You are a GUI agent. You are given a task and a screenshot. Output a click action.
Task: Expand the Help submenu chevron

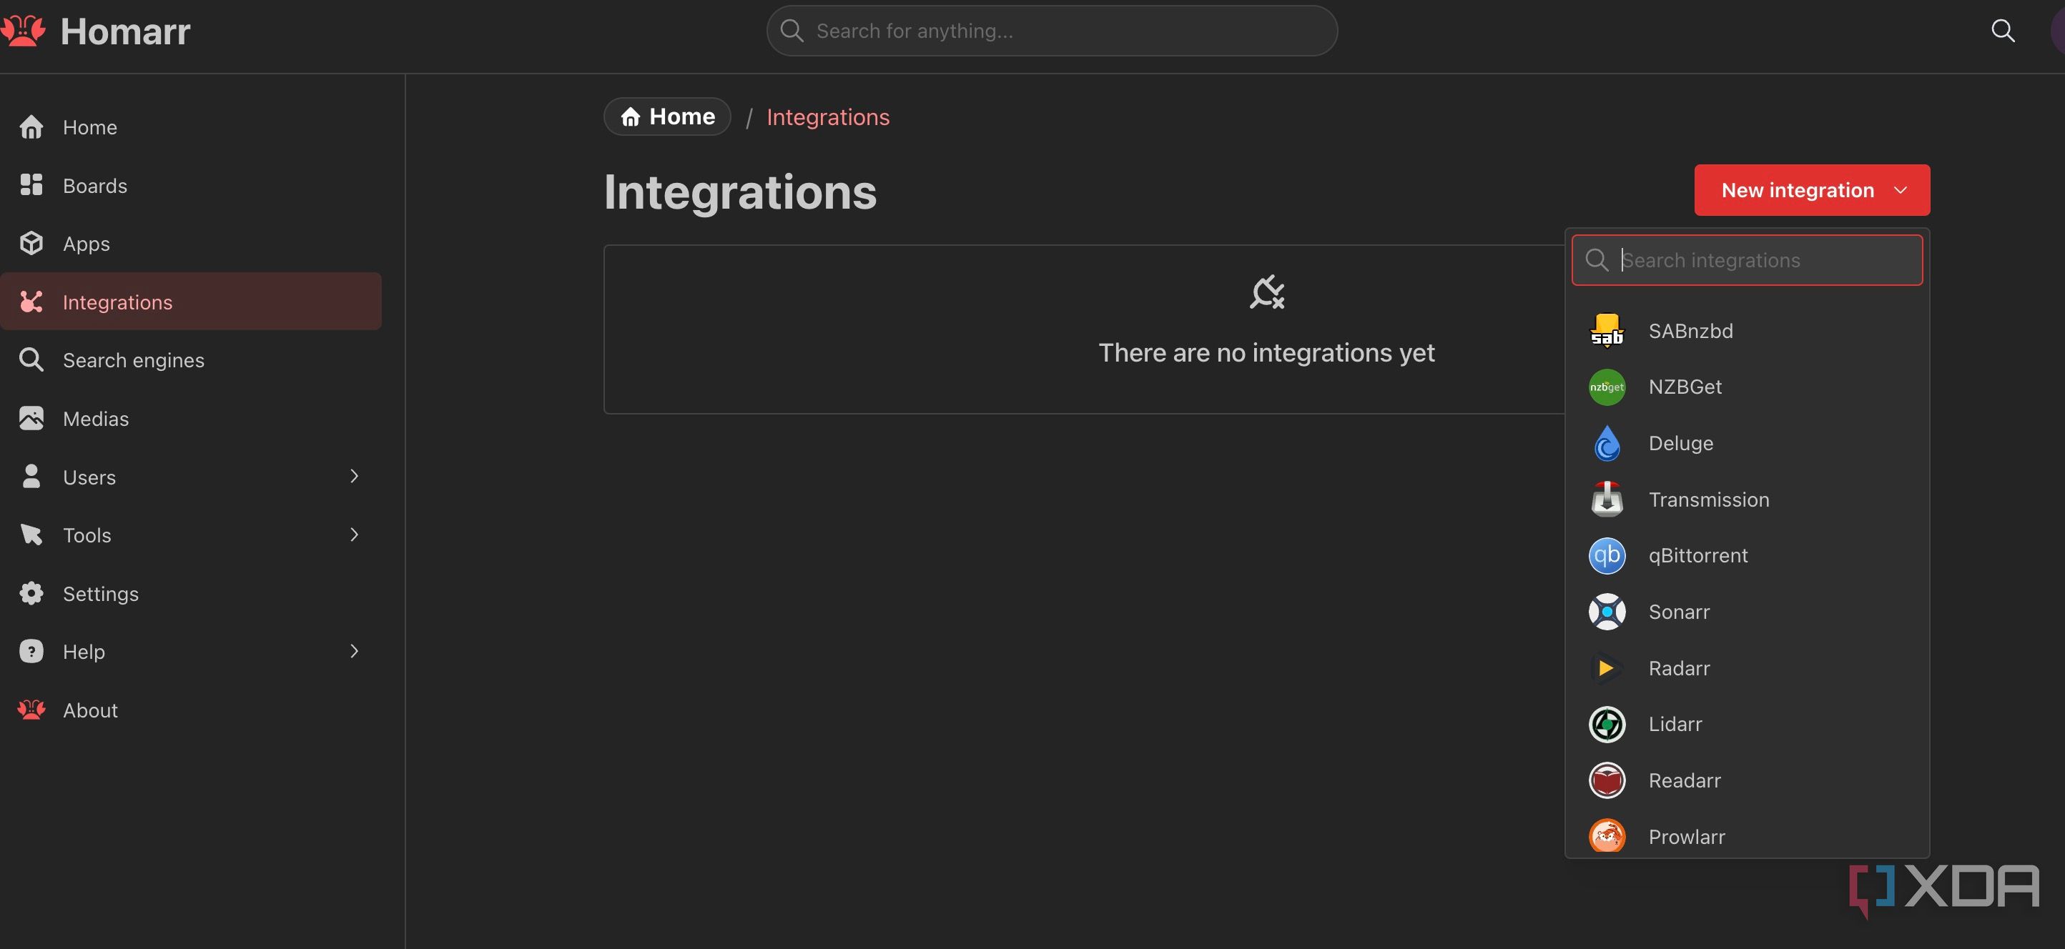pos(355,651)
